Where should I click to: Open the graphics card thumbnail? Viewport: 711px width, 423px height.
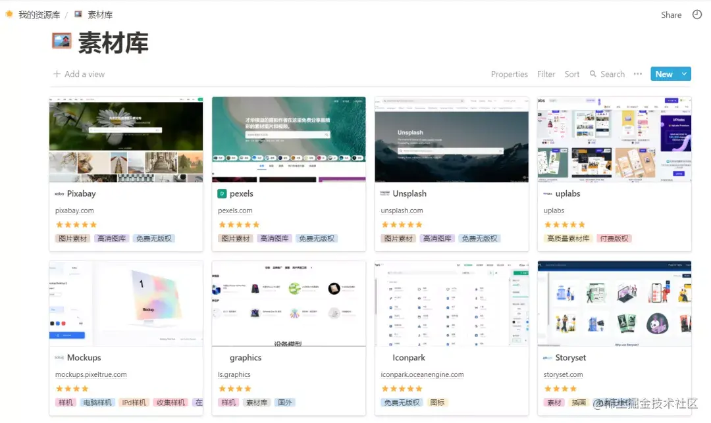pos(289,303)
